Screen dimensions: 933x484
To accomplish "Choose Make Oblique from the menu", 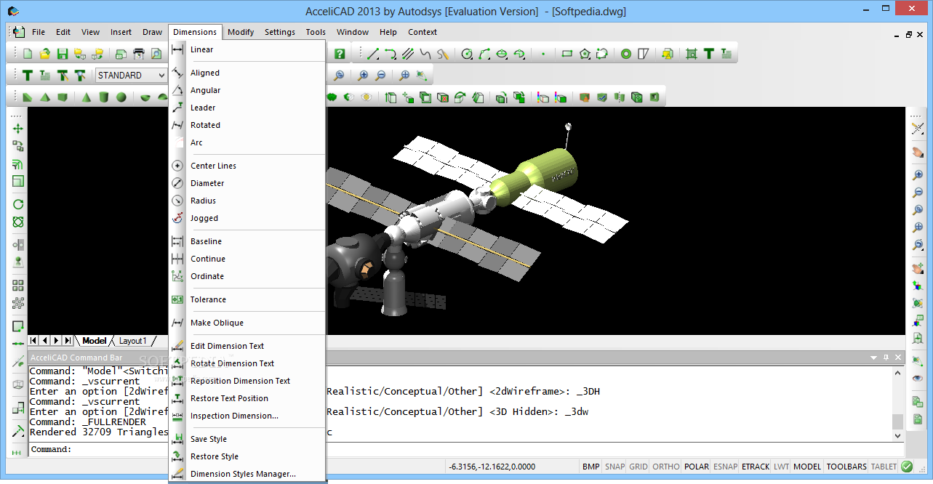I will (x=247, y=323).
